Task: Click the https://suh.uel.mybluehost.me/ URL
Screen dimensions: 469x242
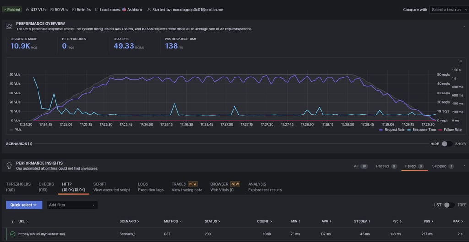Action: pos(42,234)
